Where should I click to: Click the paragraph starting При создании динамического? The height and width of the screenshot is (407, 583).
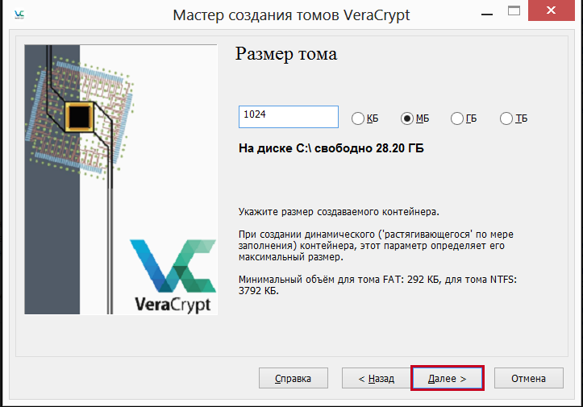[x=376, y=246]
